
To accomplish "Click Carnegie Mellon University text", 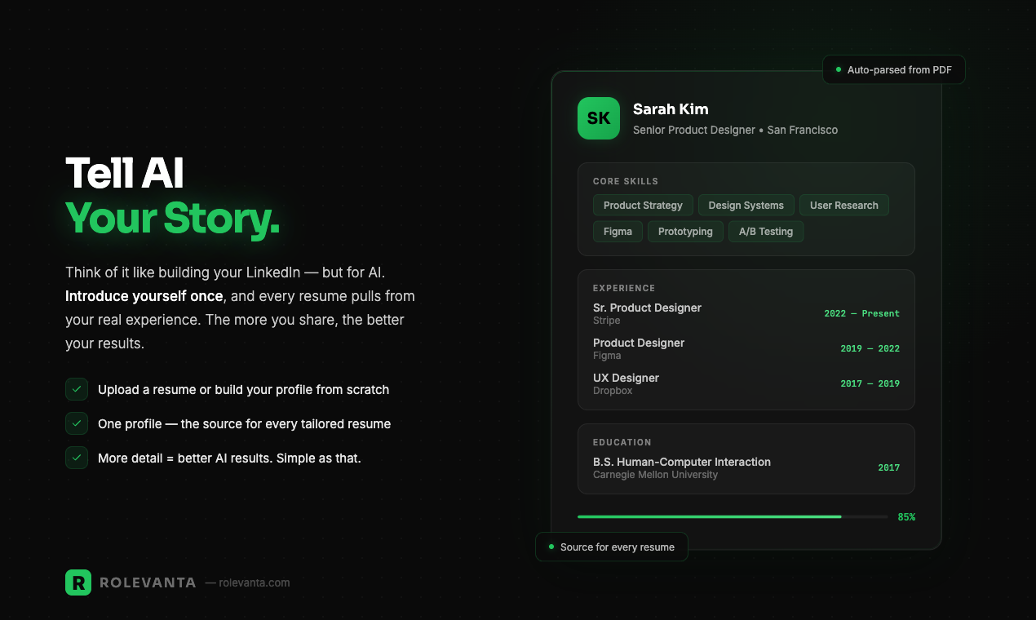I will tap(655, 475).
